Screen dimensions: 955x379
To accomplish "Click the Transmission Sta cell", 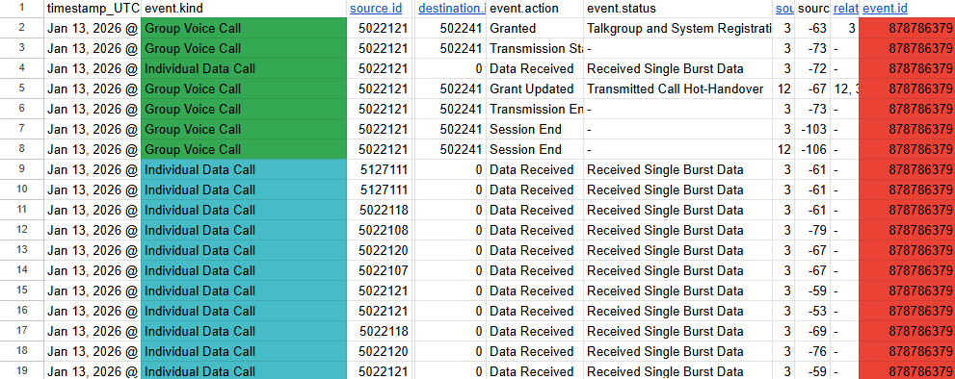I will (x=535, y=49).
